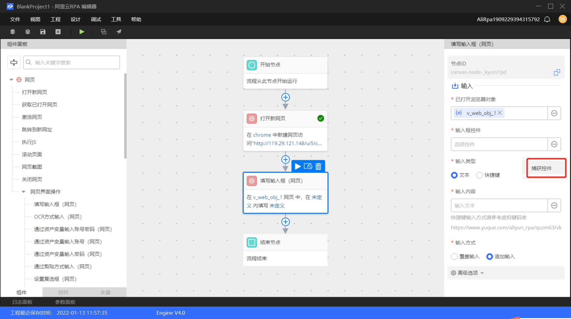The width and height of the screenshot is (571, 319).
Task: Open the 设计 menu
Action: coord(76,19)
